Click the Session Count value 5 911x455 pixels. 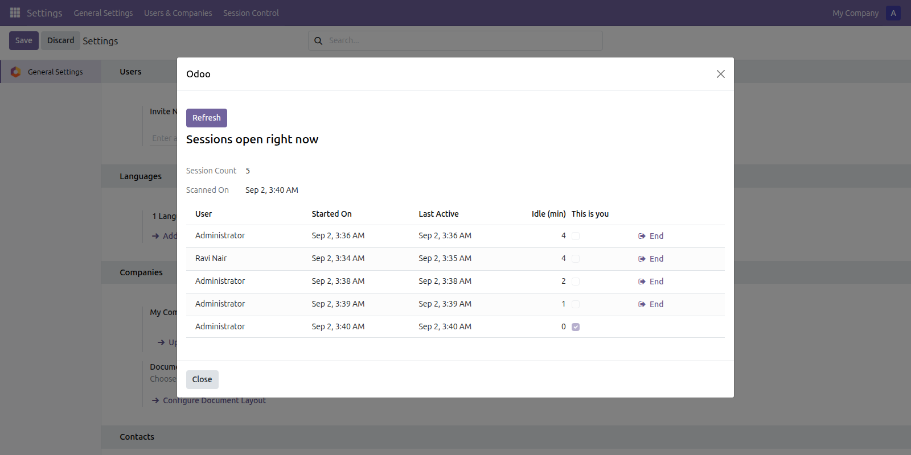pyautogui.click(x=248, y=171)
